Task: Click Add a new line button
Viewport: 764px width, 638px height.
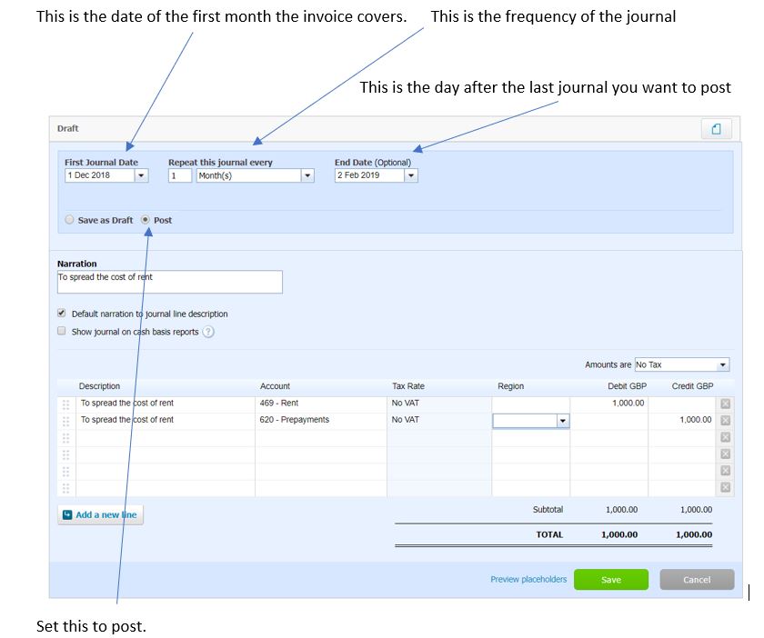Action: tap(100, 514)
